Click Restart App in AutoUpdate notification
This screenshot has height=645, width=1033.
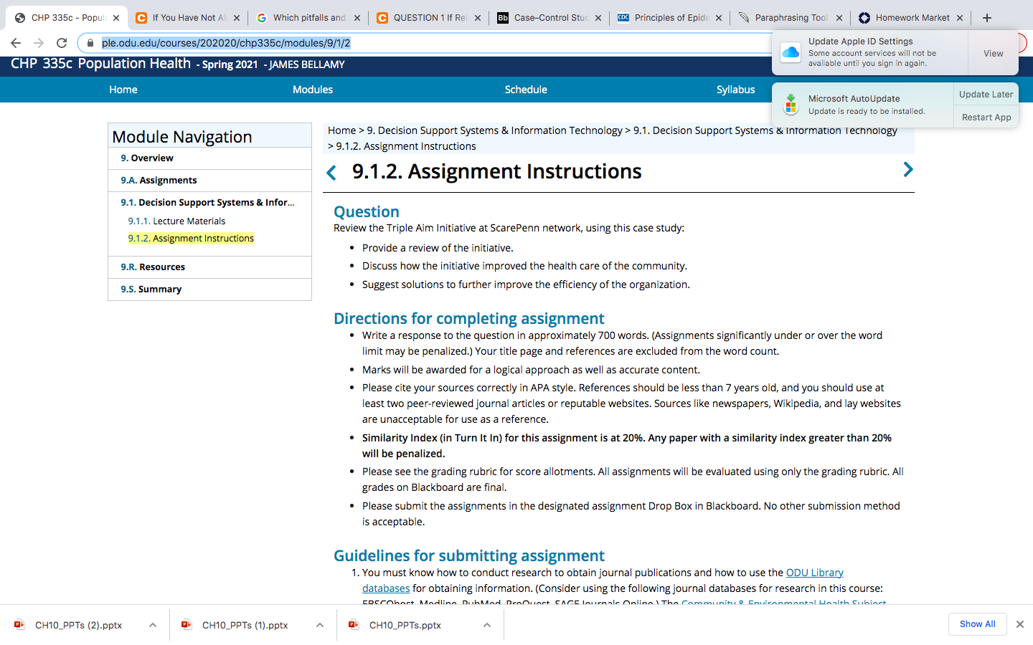point(986,117)
